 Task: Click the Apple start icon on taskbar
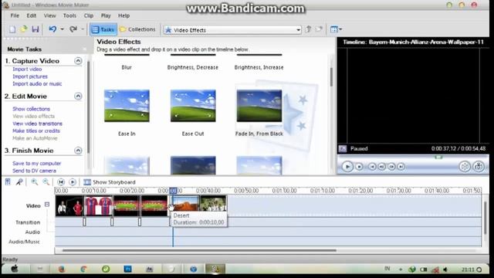coord(15,269)
